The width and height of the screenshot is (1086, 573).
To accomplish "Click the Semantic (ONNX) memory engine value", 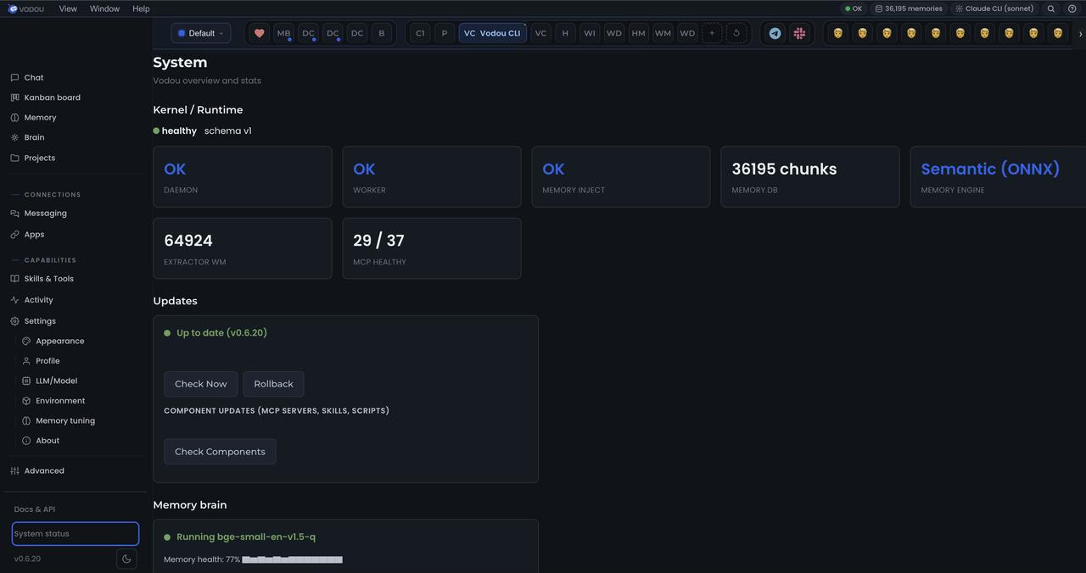I will [x=990, y=169].
